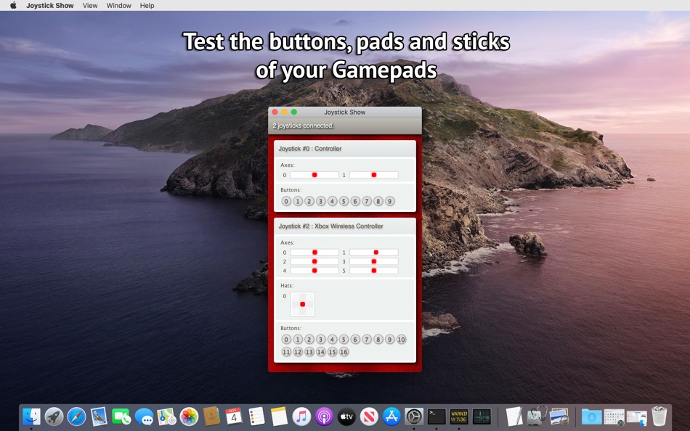Open Safari from the Dock
Screen dimensions: 690x431
[x=76, y=416]
